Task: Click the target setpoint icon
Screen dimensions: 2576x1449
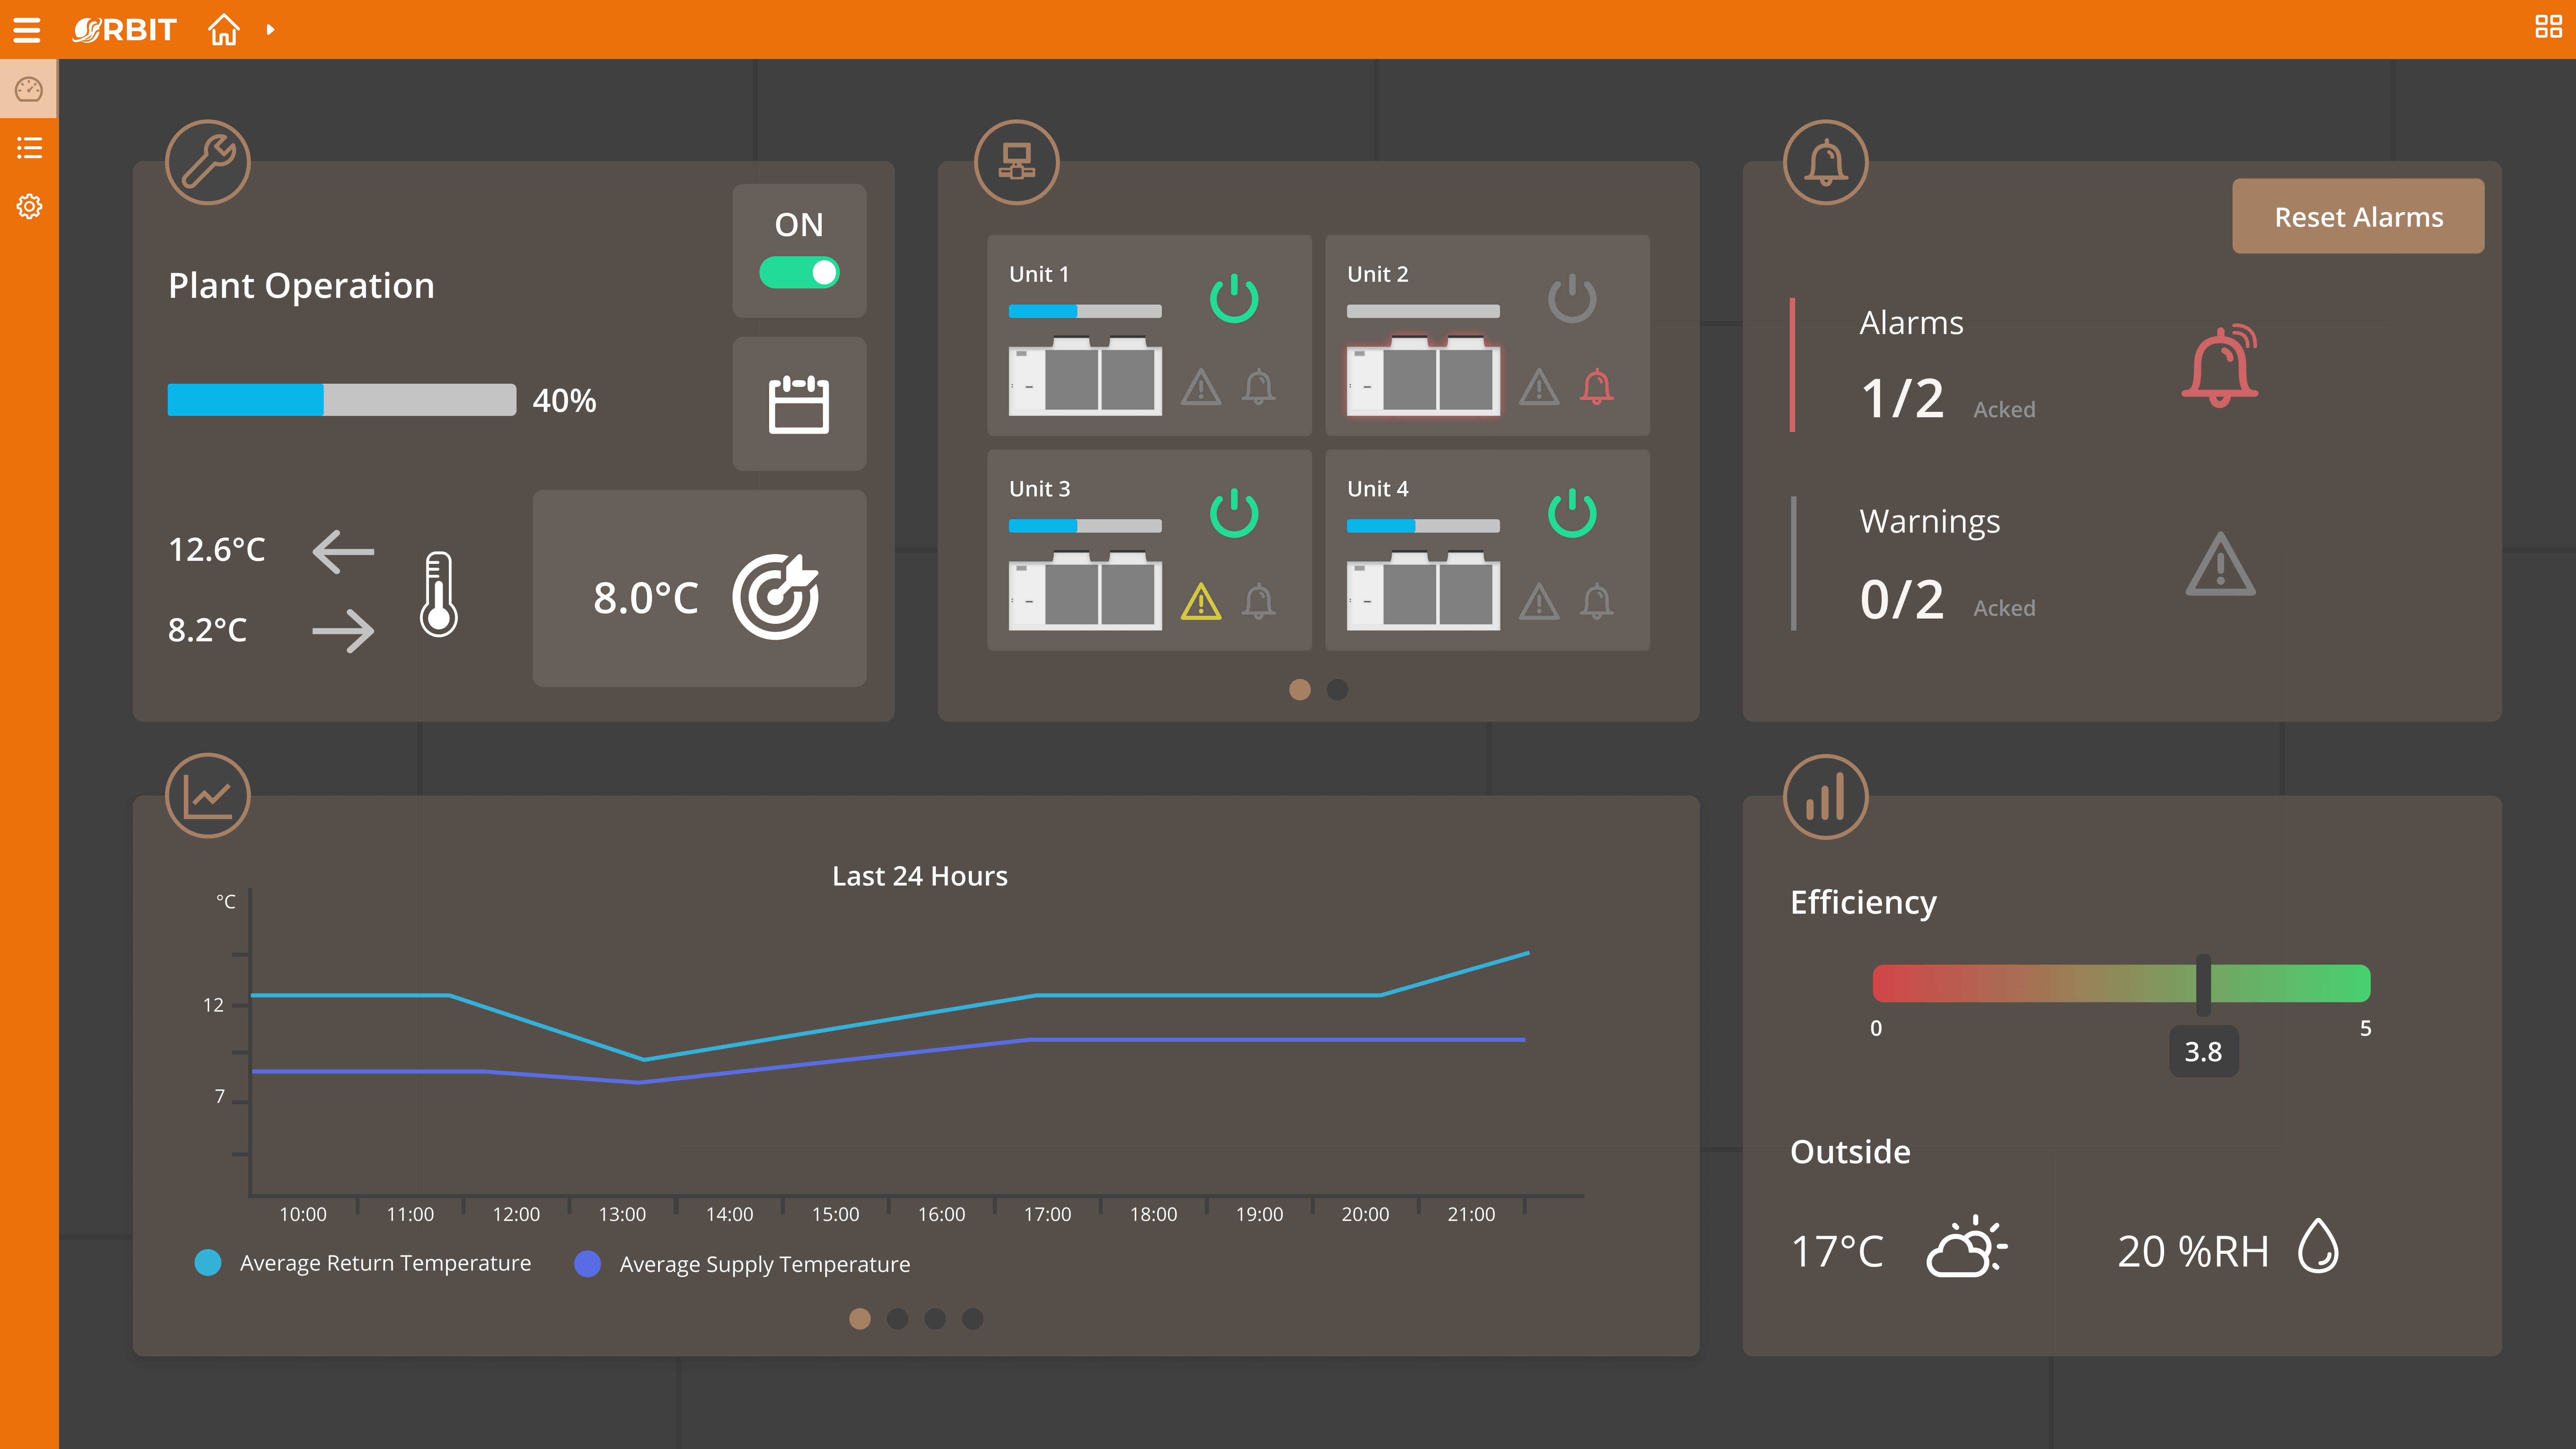Action: 776,597
